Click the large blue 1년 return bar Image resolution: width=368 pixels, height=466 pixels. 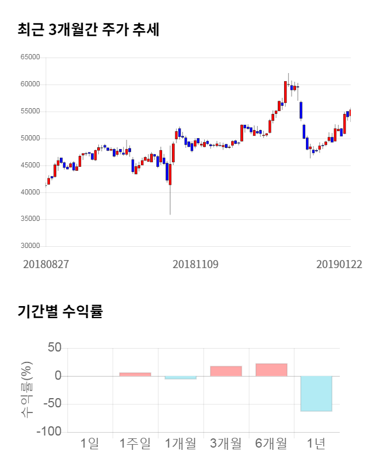point(317,394)
